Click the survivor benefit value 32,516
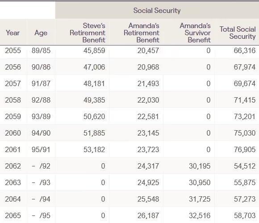The image size is (259, 223). [200, 215]
